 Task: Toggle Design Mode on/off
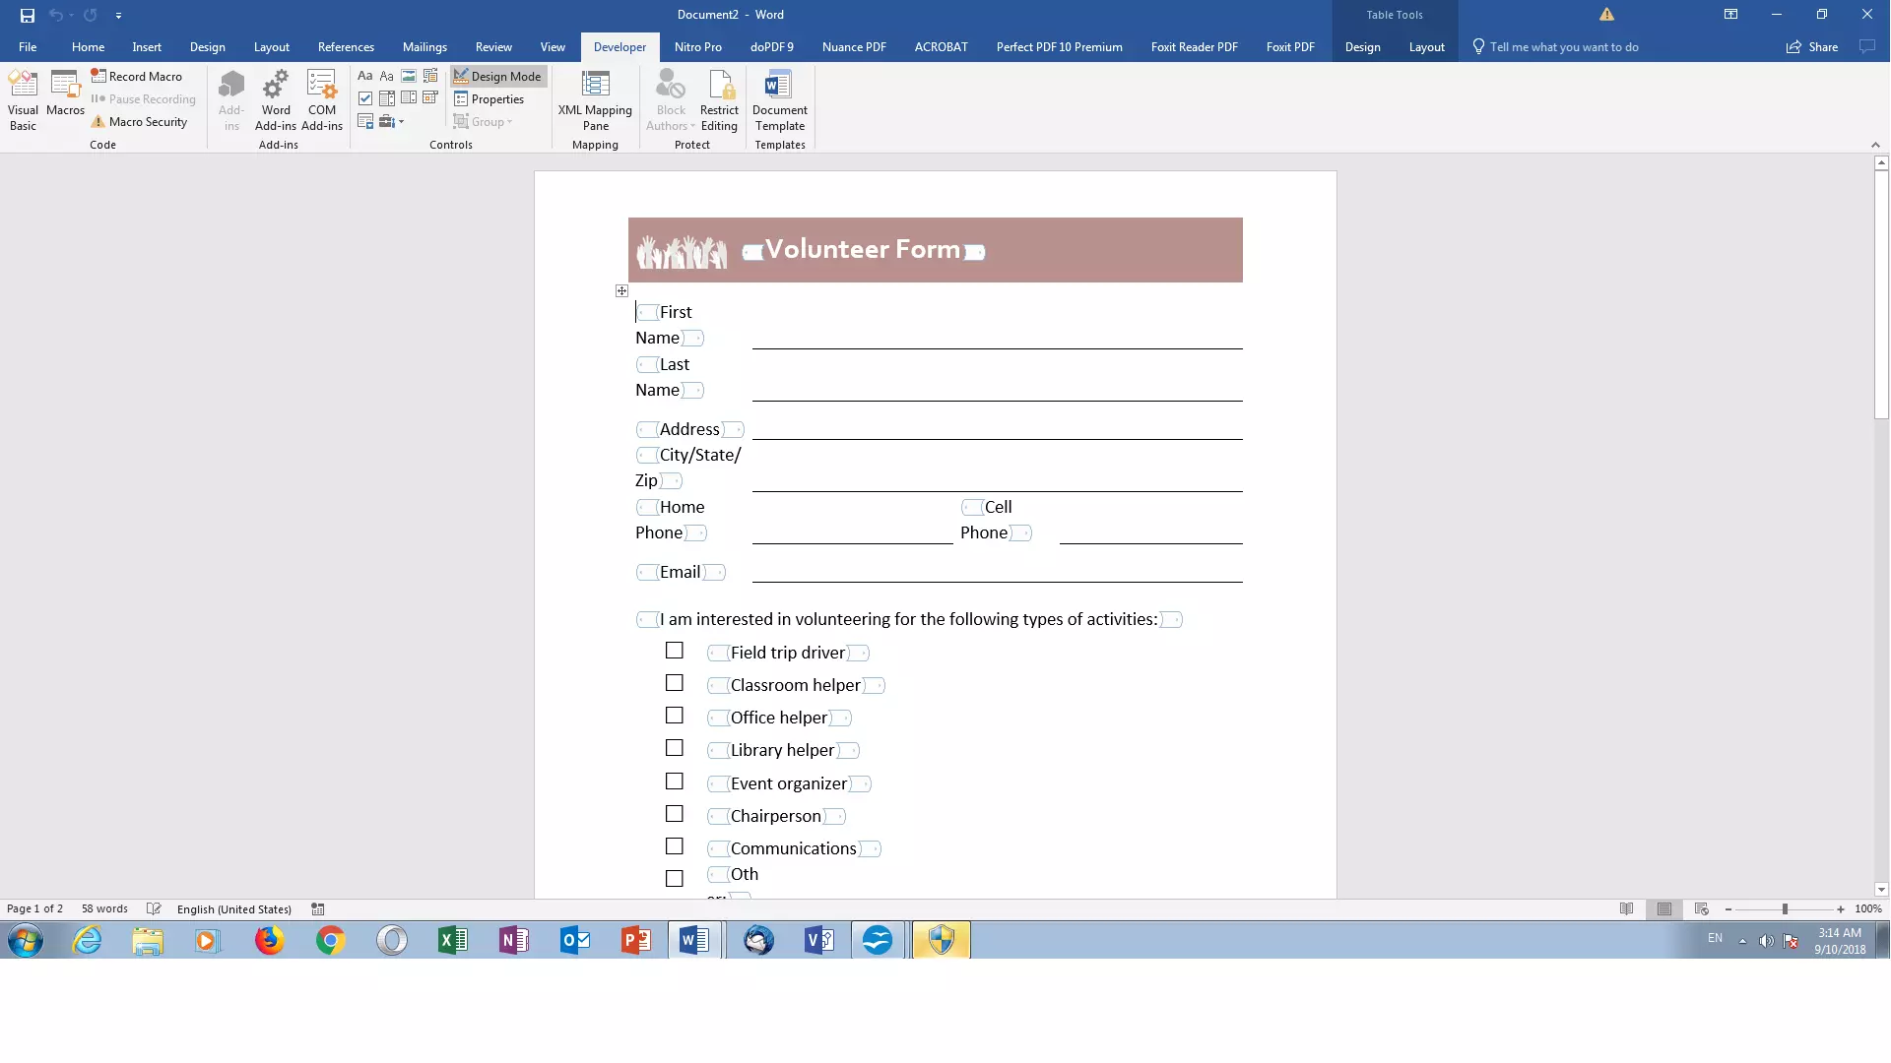click(x=498, y=75)
